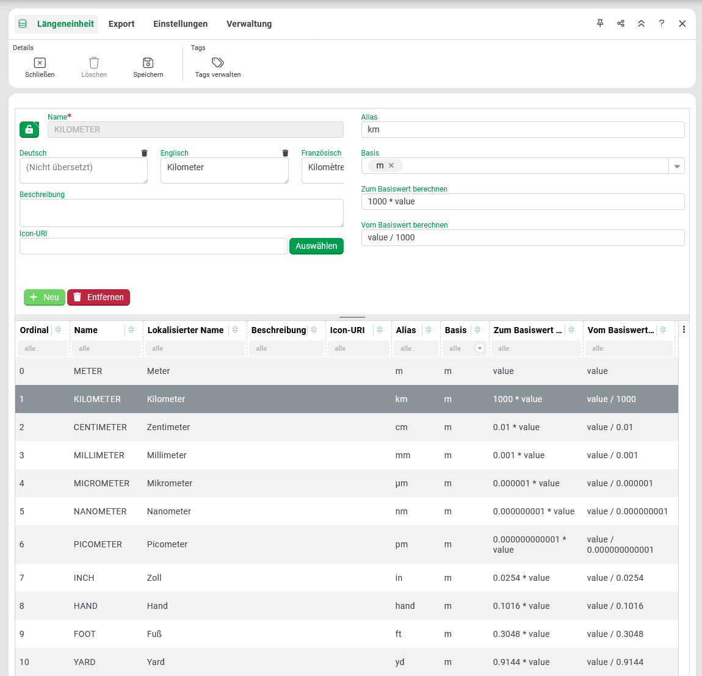Collapse panel with double chevron icon
The height and width of the screenshot is (676, 702).
coord(641,23)
